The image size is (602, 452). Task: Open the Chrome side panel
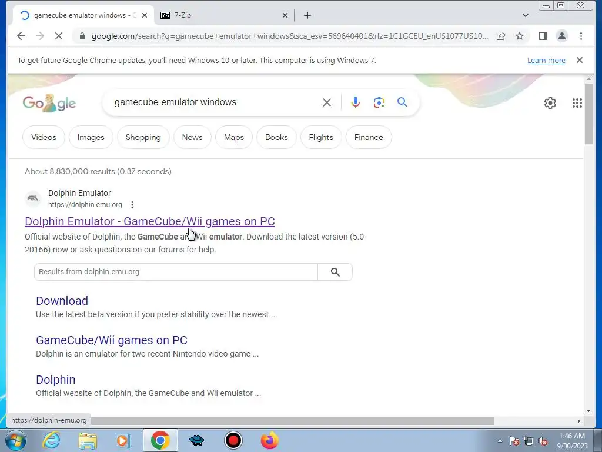click(543, 36)
